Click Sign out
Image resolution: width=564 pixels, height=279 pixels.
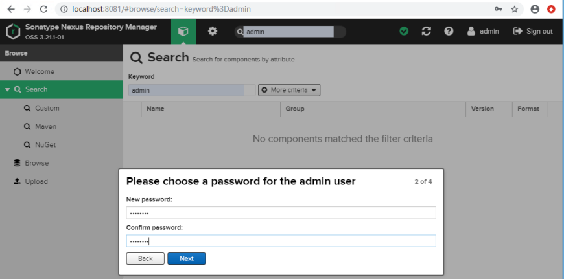[533, 31]
